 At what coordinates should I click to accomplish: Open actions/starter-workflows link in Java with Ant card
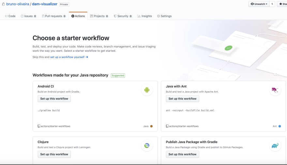click(184, 126)
